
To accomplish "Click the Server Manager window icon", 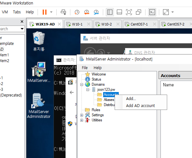I will click(x=85, y=38).
